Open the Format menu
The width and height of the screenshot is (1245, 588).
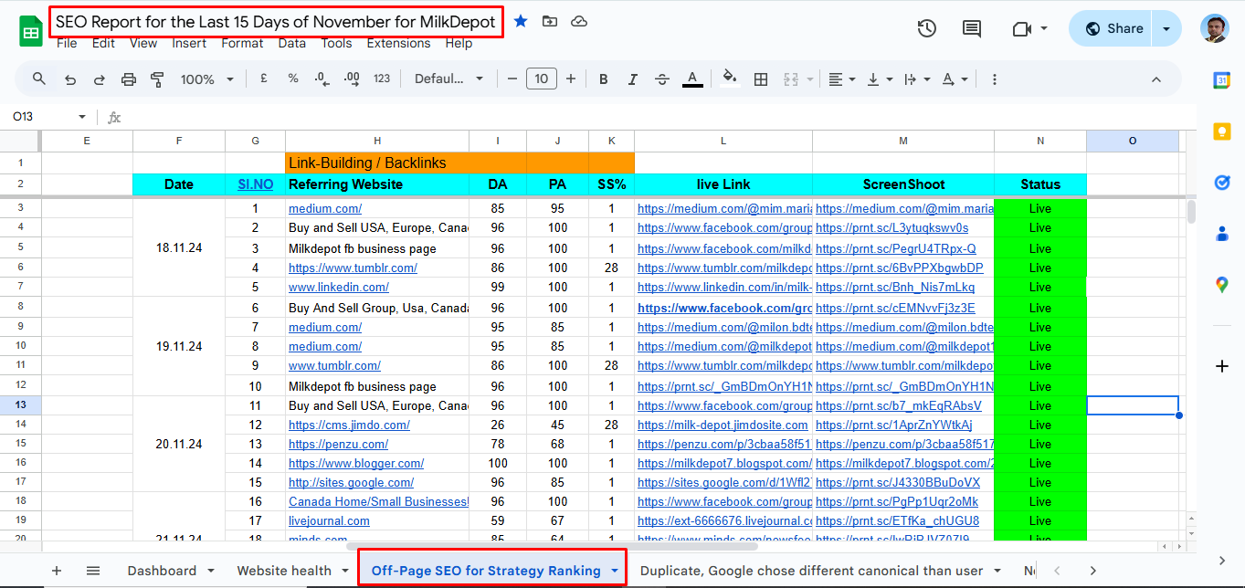click(242, 43)
